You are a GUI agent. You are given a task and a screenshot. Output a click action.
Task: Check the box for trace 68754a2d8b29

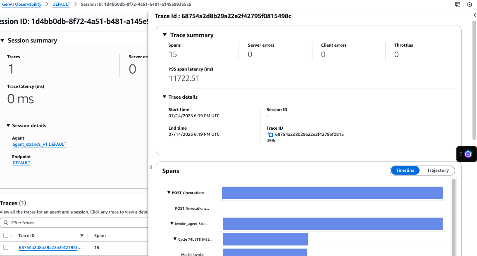pos(6,247)
